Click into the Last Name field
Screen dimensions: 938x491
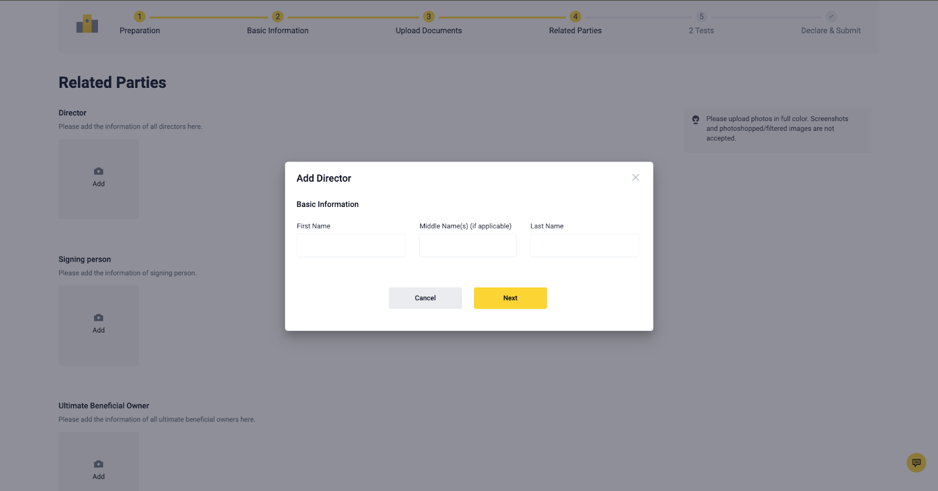coord(584,245)
